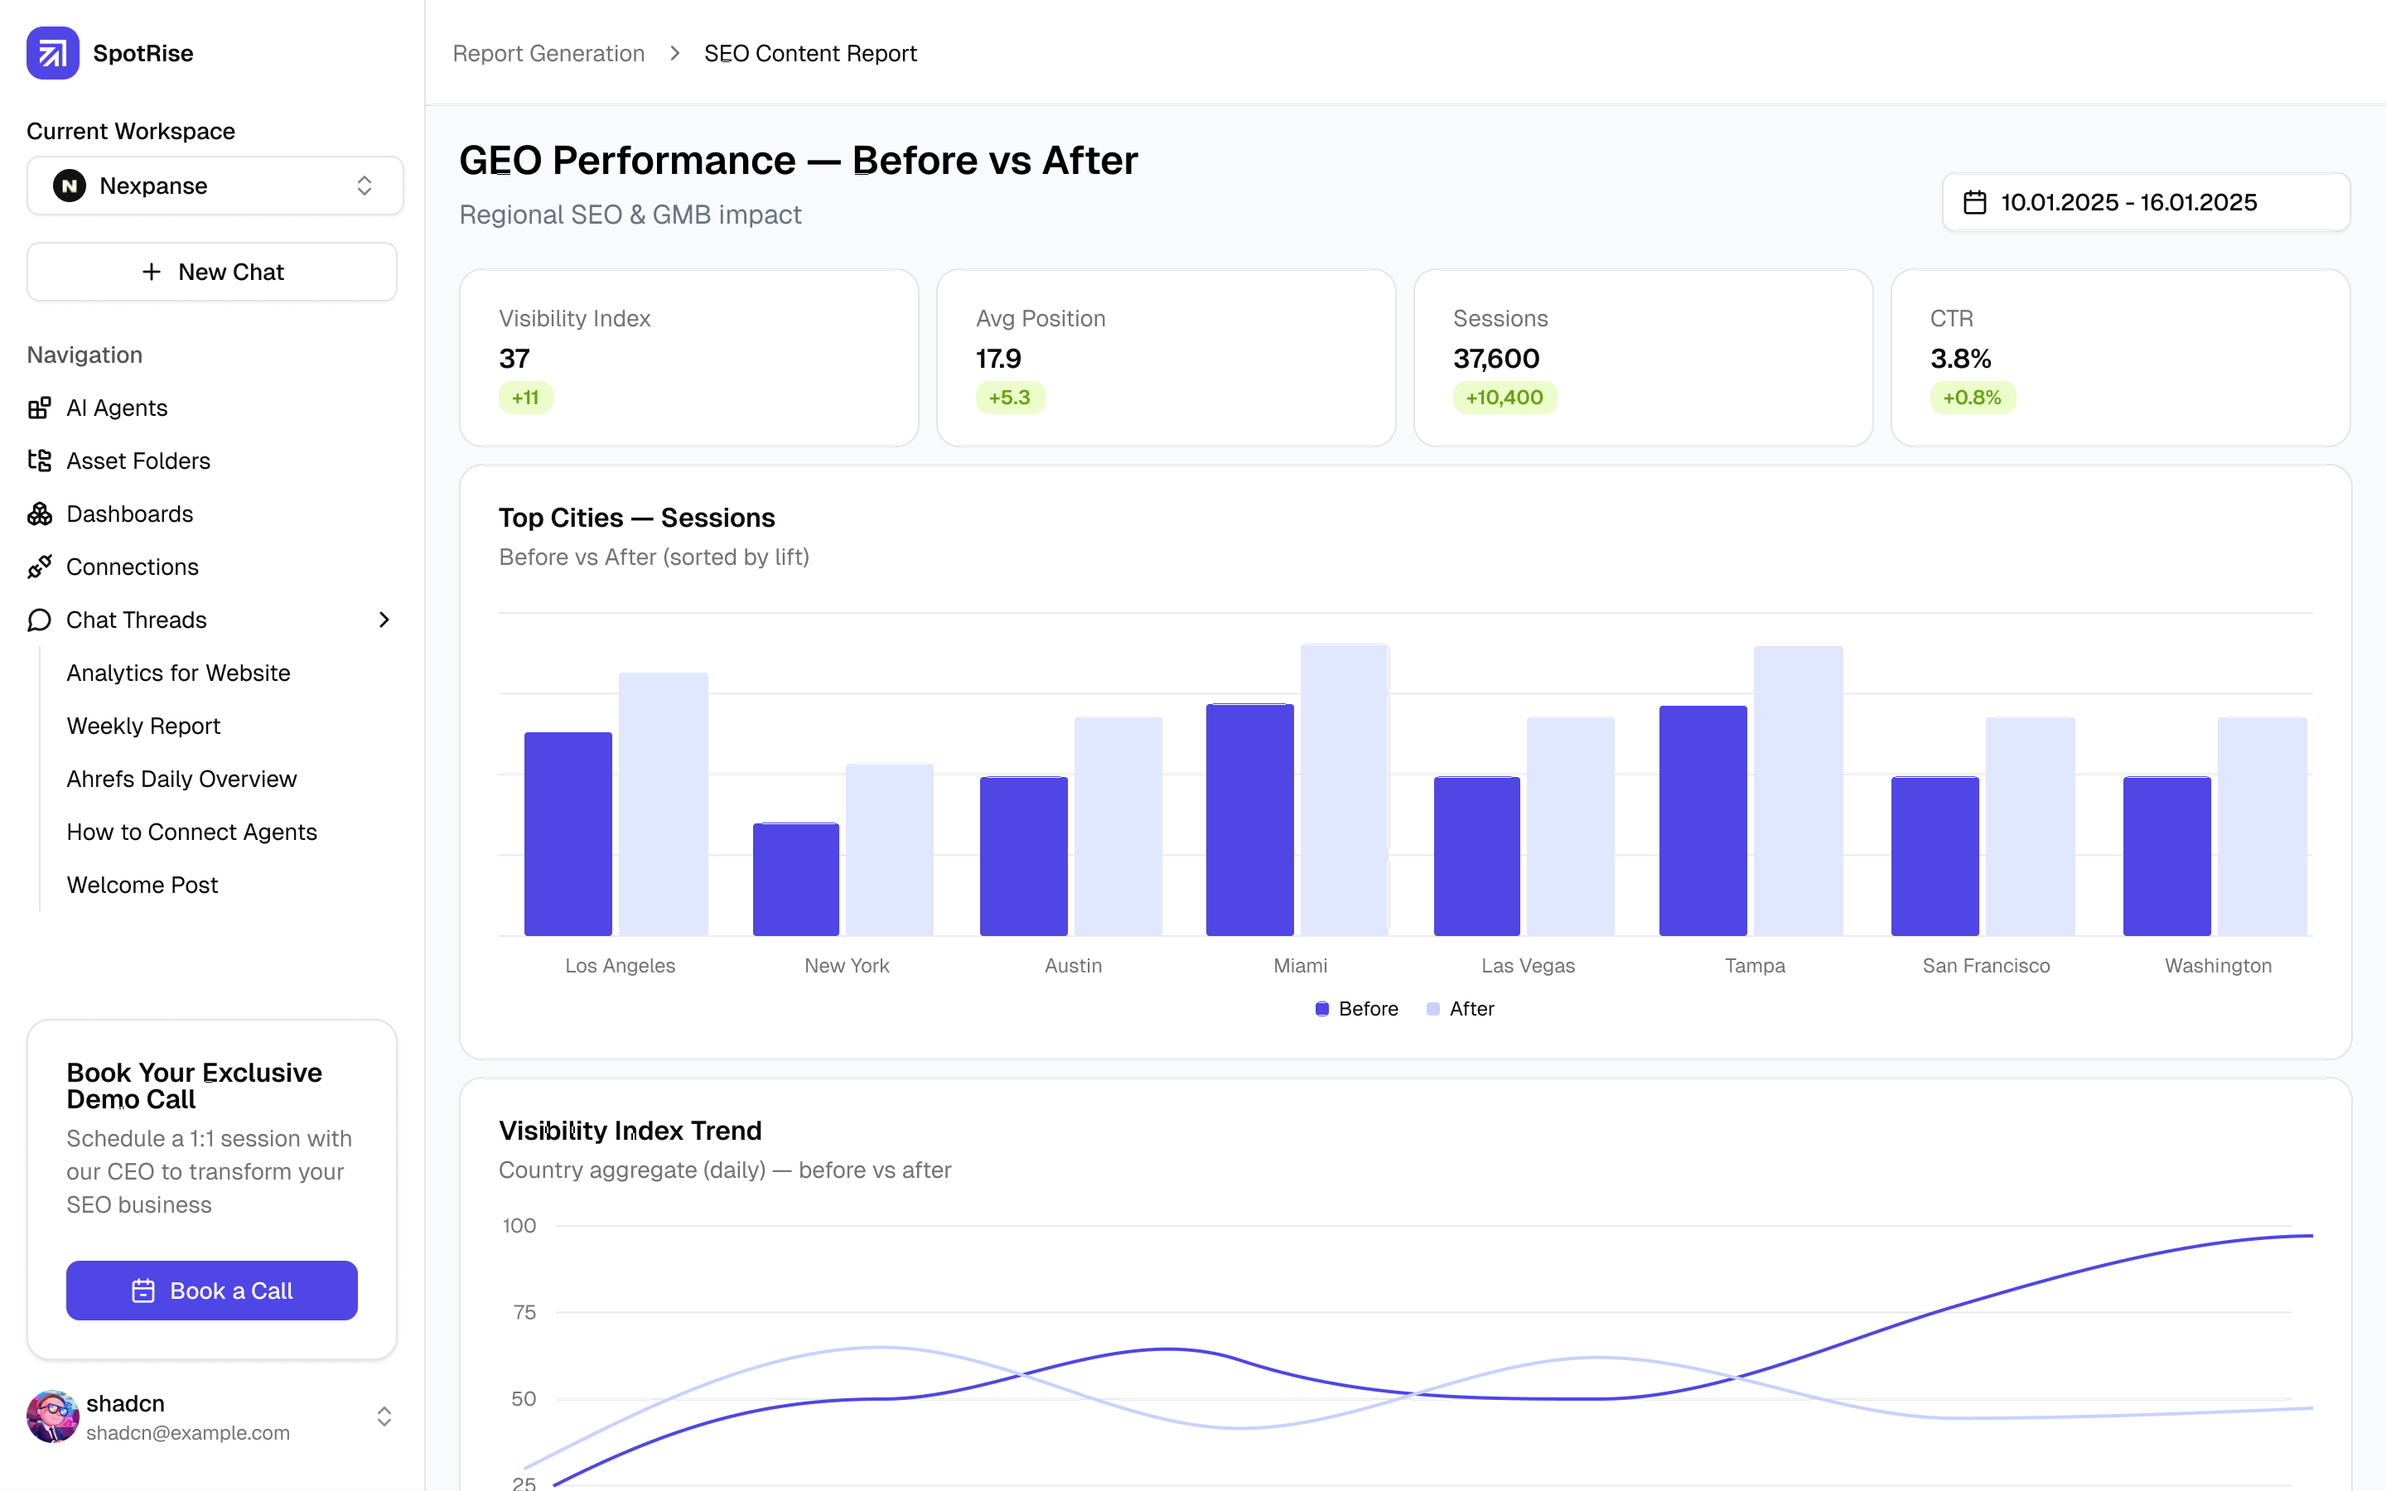Image resolution: width=2386 pixels, height=1491 pixels.
Task: Open the Ahrefs Daily Overview thread
Action: (x=181, y=779)
